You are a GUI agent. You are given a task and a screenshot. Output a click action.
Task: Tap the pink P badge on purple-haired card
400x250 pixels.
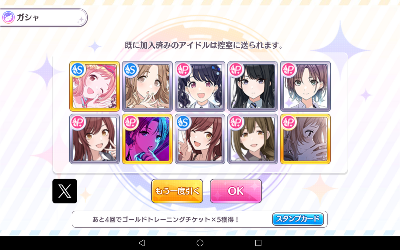289,70
